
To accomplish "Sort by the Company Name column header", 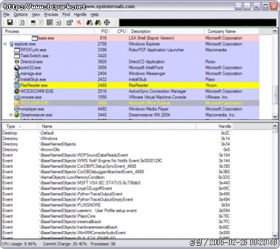I will (x=232, y=31).
